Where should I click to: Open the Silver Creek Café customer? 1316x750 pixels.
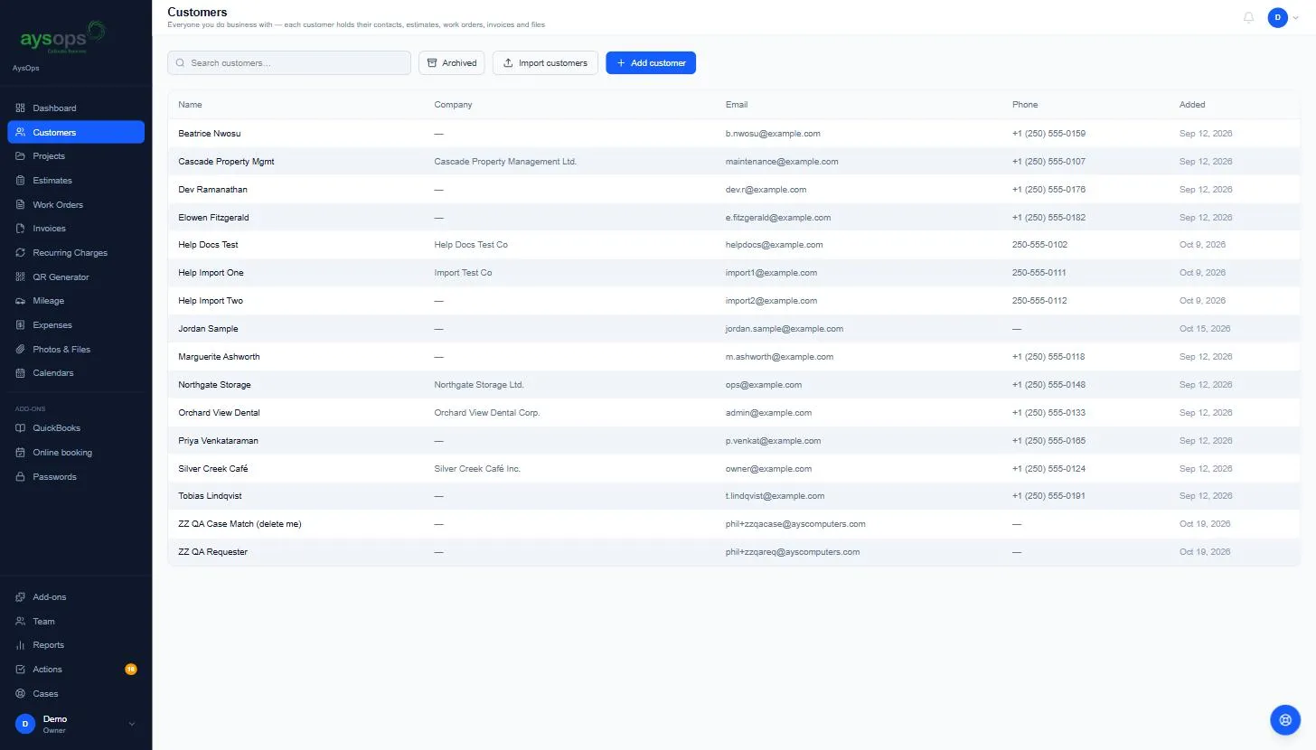pyautogui.click(x=733, y=469)
